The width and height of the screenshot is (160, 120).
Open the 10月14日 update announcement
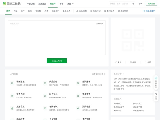[131, 79]
